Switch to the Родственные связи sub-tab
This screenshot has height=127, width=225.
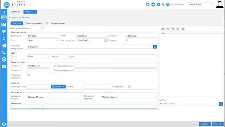[x=56, y=23]
